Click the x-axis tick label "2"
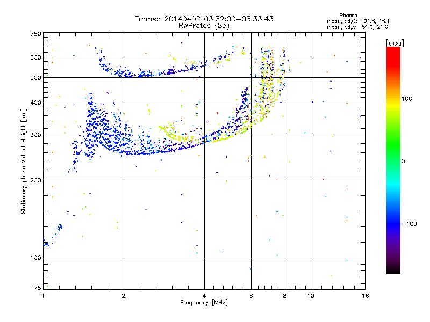This screenshot has height=322, width=430. coord(124,296)
